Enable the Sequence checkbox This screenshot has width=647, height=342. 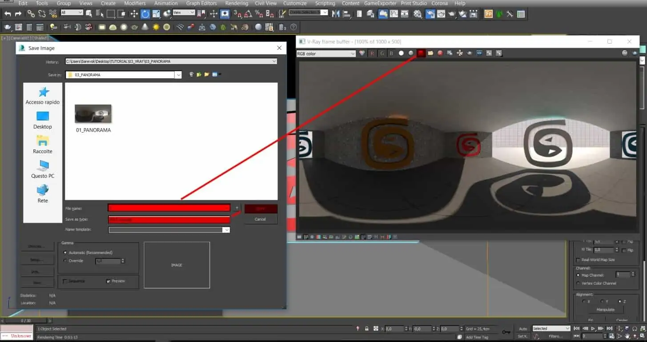tap(65, 281)
